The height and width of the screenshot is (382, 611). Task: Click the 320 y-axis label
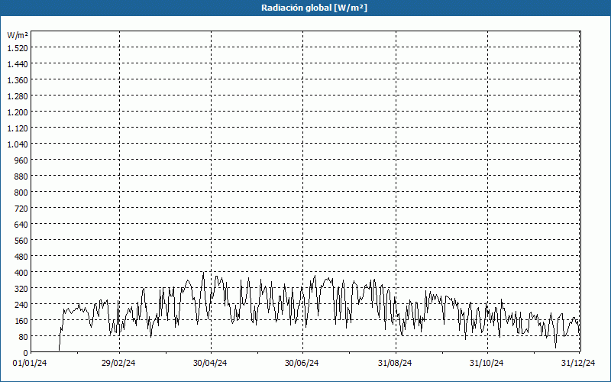(22, 289)
